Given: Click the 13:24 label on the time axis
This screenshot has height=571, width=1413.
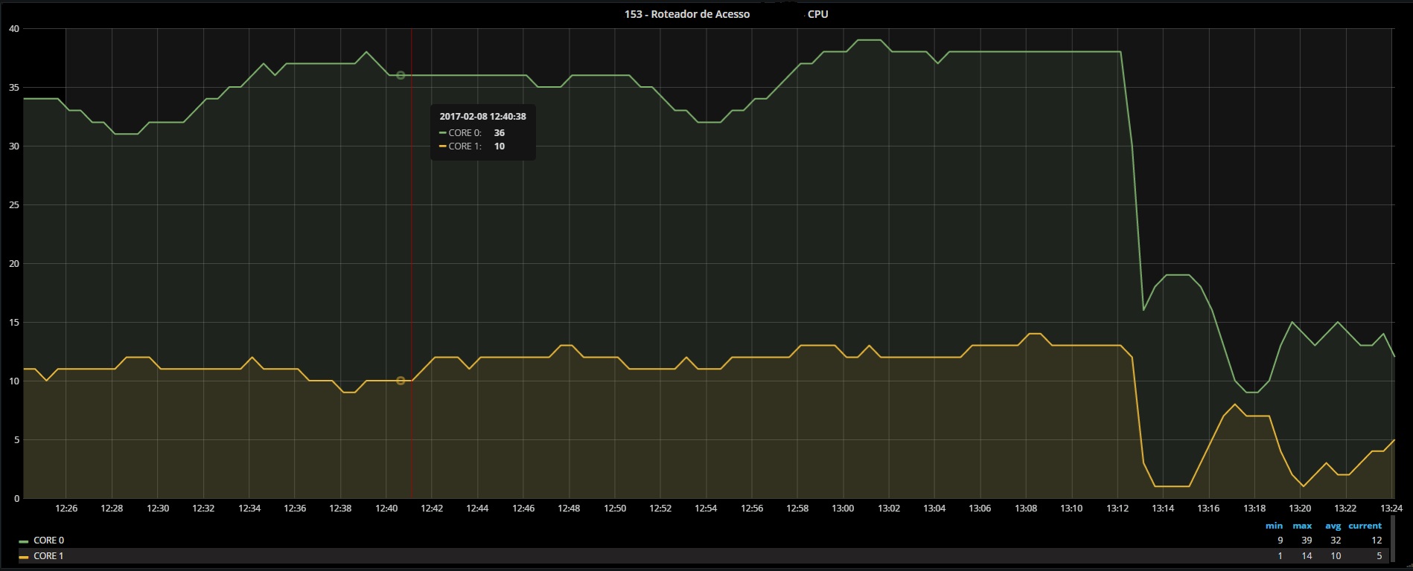Looking at the screenshot, I should 1391,509.
